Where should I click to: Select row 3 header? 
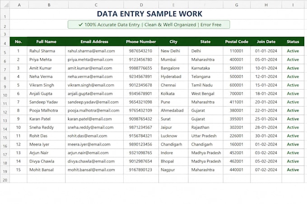tap(5, 34)
